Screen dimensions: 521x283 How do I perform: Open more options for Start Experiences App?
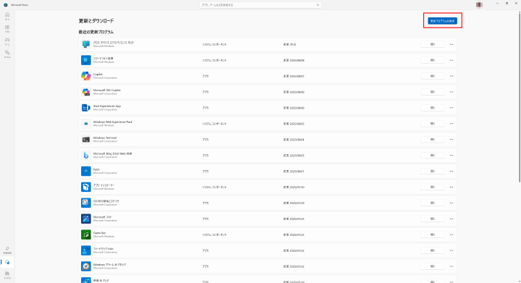[452, 108]
